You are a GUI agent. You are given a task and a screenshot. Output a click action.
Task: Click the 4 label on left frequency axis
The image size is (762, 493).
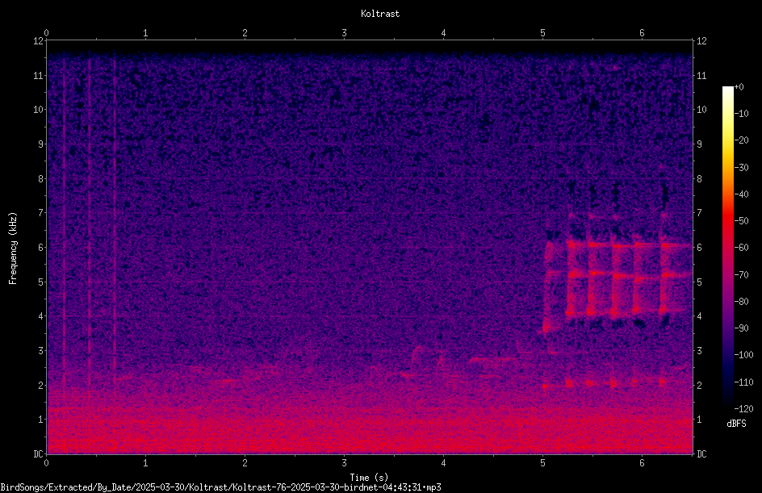[x=41, y=316]
